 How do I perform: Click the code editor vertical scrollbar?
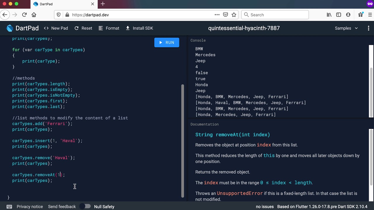pos(183,141)
